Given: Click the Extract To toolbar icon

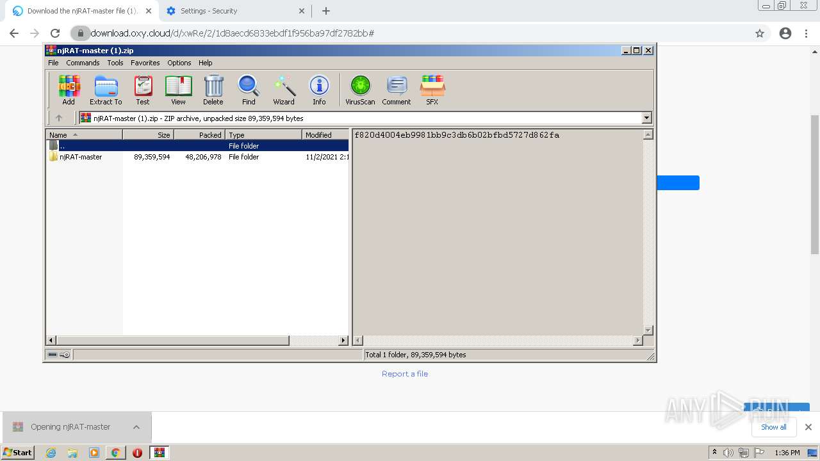Looking at the screenshot, I should 106,90.
